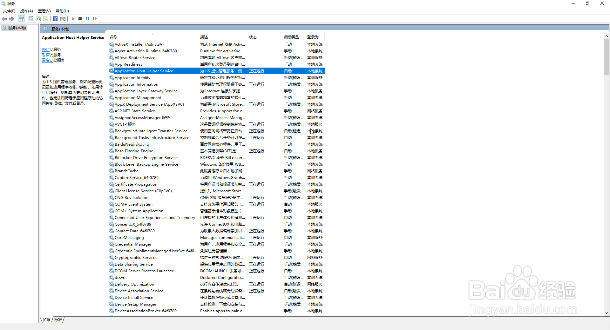Click the Restart Service toolbar icon
Viewport: 610px width, 330px height.
click(95, 19)
